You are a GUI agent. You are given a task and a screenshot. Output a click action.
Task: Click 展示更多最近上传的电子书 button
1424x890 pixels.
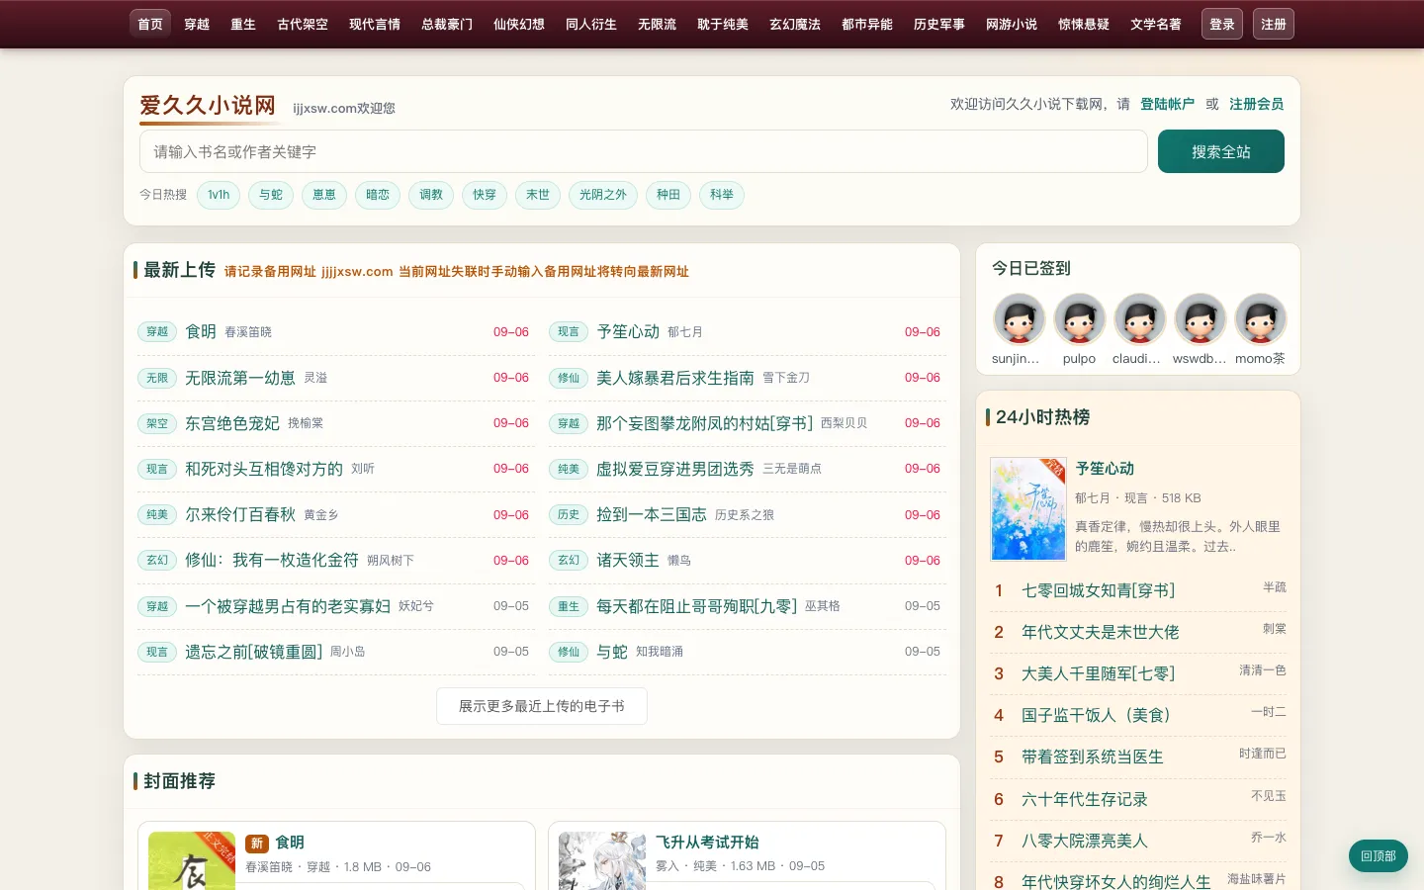(x=542, y=706)
